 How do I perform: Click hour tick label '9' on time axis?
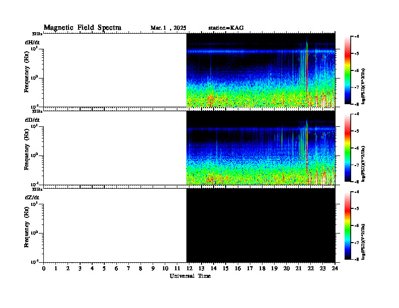[153, 268]
